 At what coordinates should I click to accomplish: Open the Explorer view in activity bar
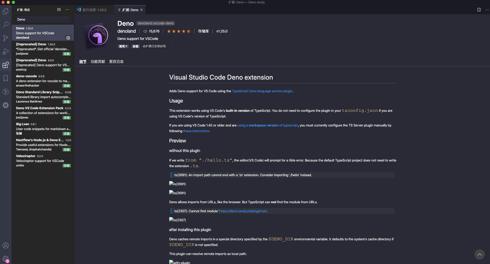6,11
